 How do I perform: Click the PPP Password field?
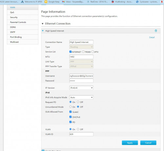click(x=81, y=81)
